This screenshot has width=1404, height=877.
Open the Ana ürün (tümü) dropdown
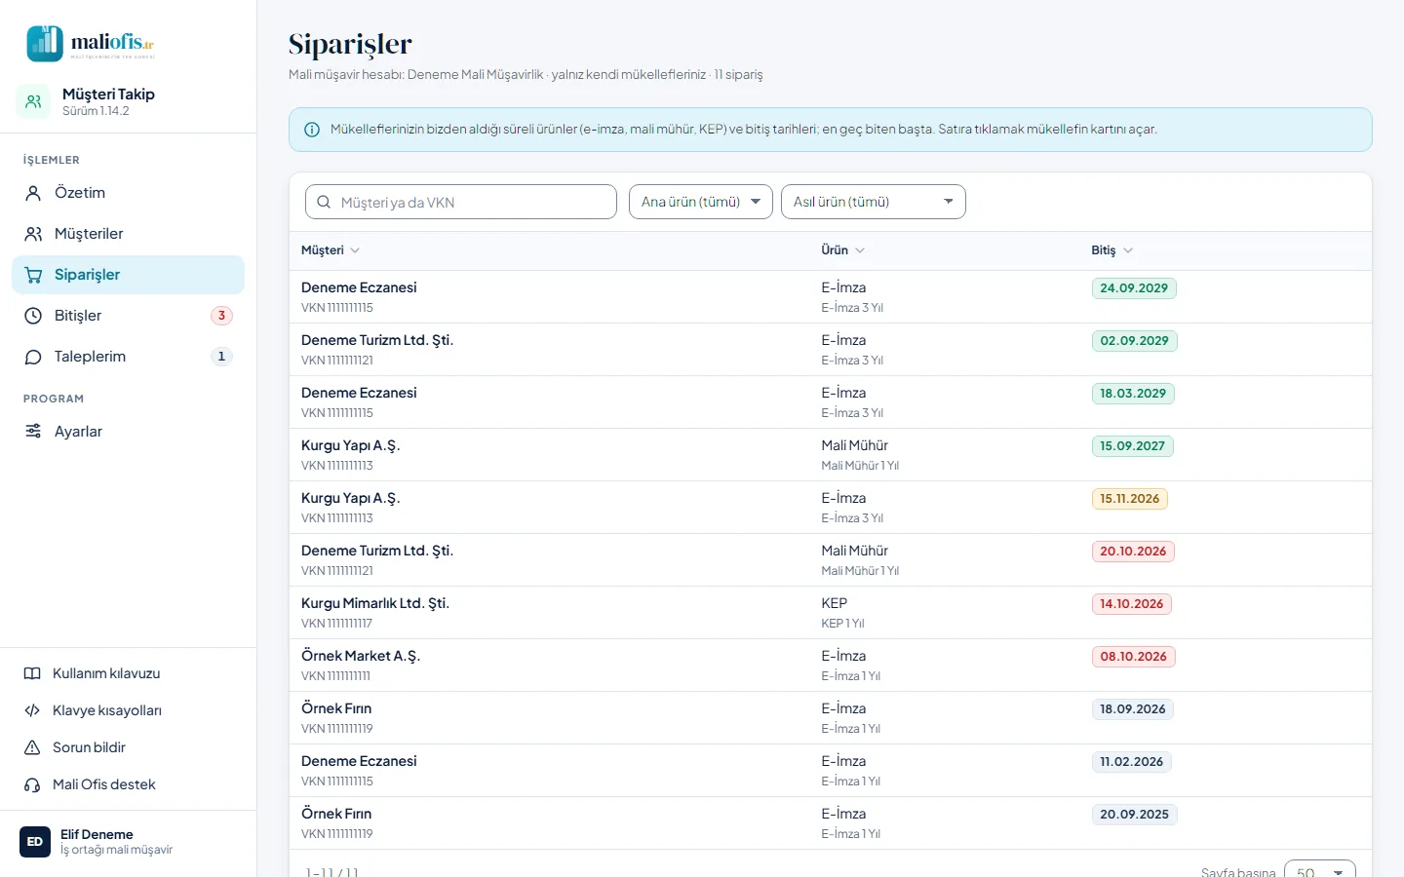pyautogui.click(x=701, y=202)
